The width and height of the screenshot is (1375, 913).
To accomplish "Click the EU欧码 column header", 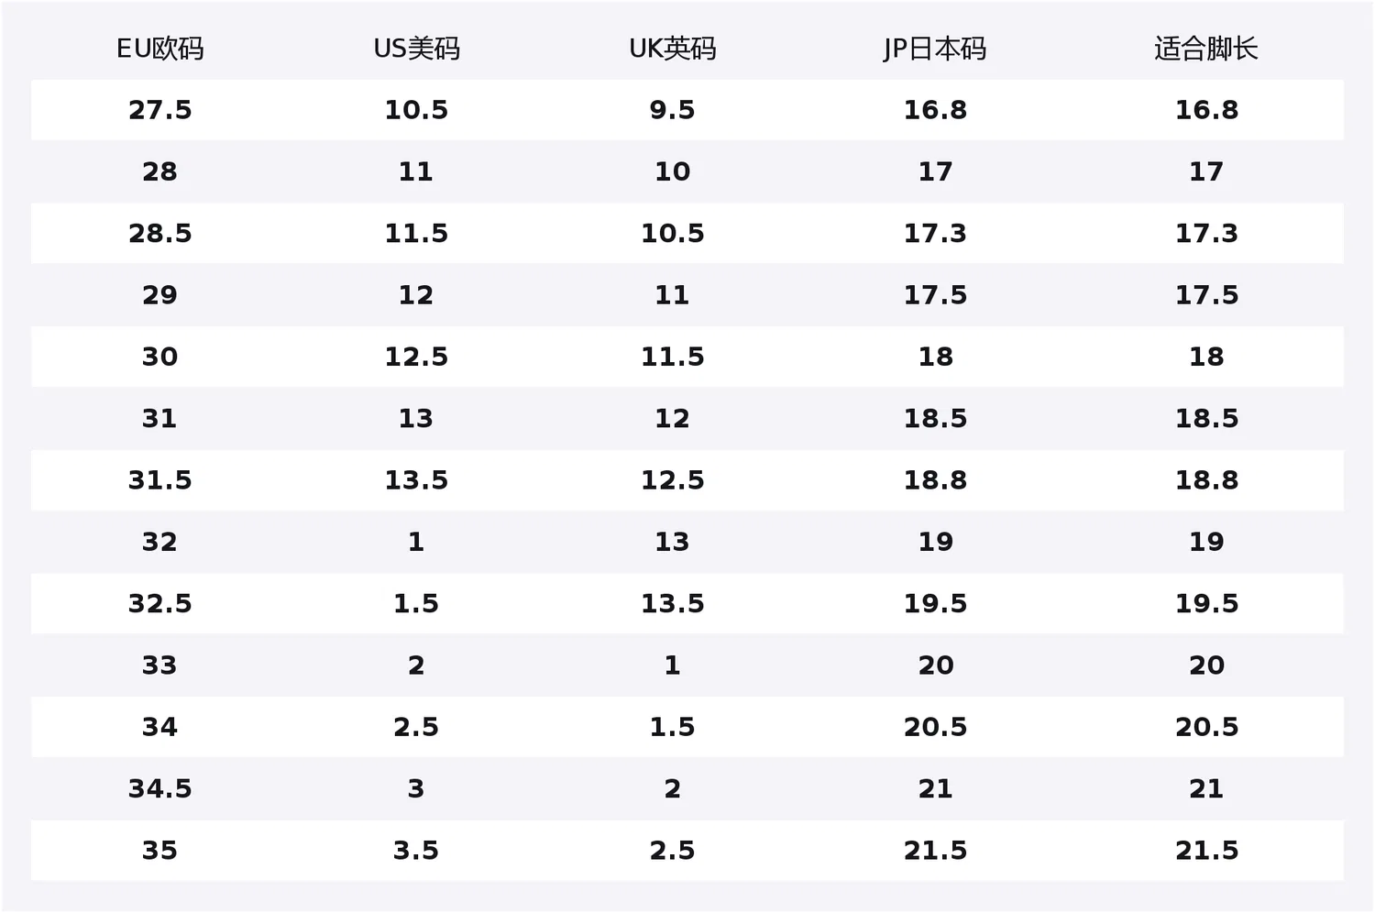I will (159, 49).
